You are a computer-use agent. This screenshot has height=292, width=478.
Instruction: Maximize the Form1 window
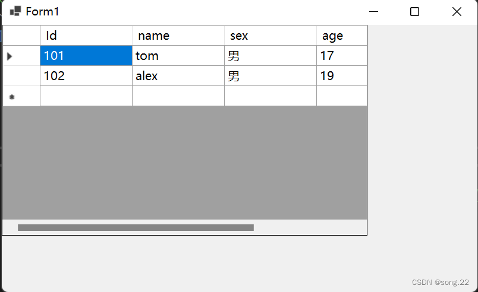coord(415,12)
